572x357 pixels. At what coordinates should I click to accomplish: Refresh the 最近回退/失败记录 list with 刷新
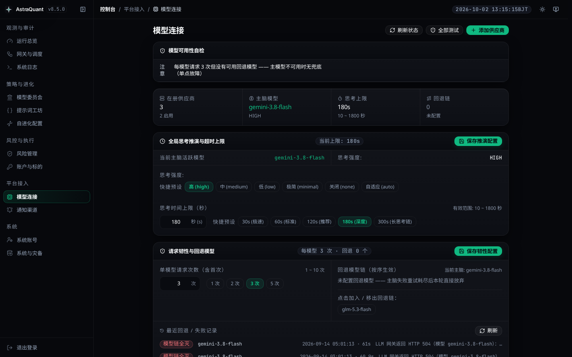click(x=489, y=331)
